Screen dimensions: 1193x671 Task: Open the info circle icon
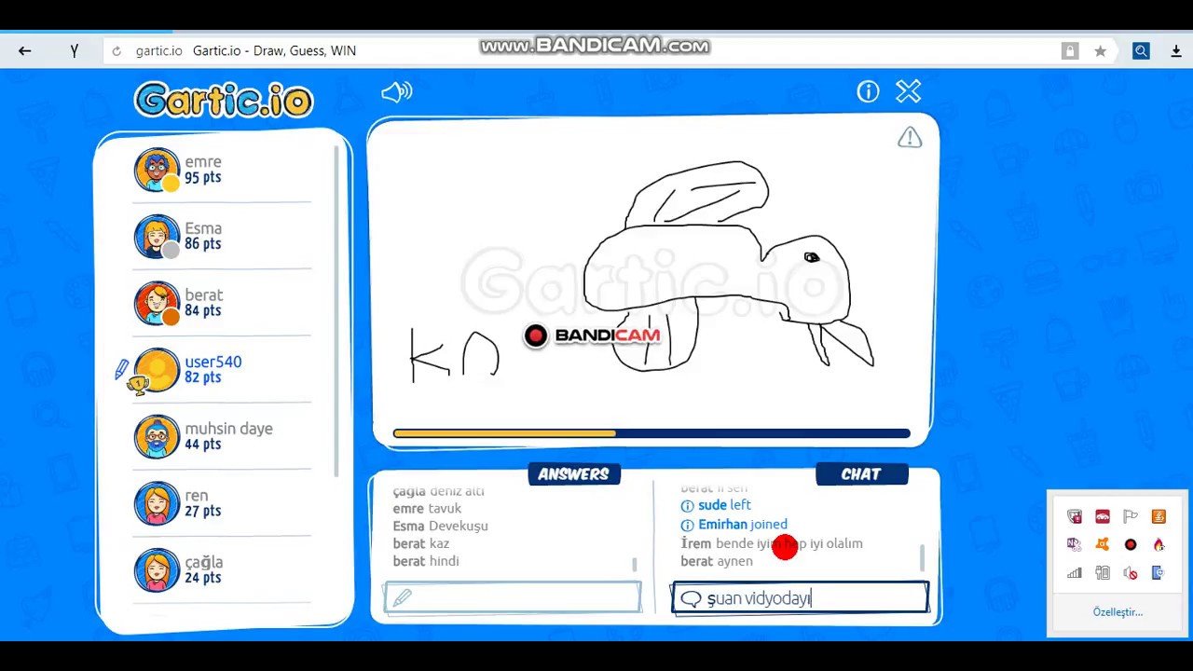(868, 91)
